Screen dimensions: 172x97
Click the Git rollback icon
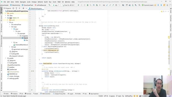[119, 5]
